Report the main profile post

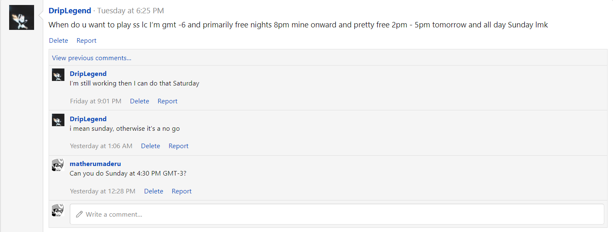[86, 41]
